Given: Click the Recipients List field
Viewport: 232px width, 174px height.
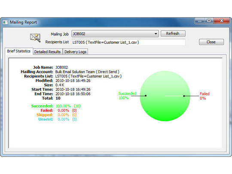Looking at the screenshot, I should (x=128, y=42).
